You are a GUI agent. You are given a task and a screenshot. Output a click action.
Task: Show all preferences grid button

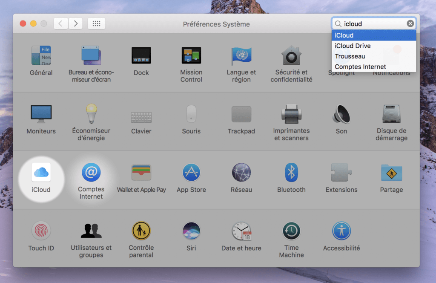click(x=97, y=23)
